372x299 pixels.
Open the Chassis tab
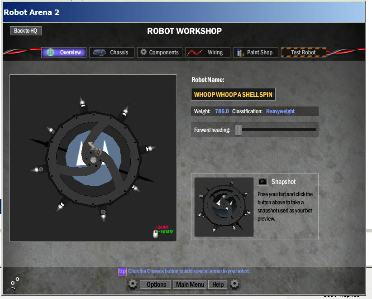click(x=112, y=52)
